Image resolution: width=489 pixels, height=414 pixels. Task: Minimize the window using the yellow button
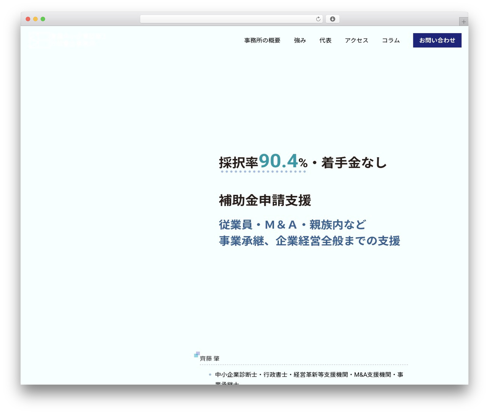click(x=36, y=19)
